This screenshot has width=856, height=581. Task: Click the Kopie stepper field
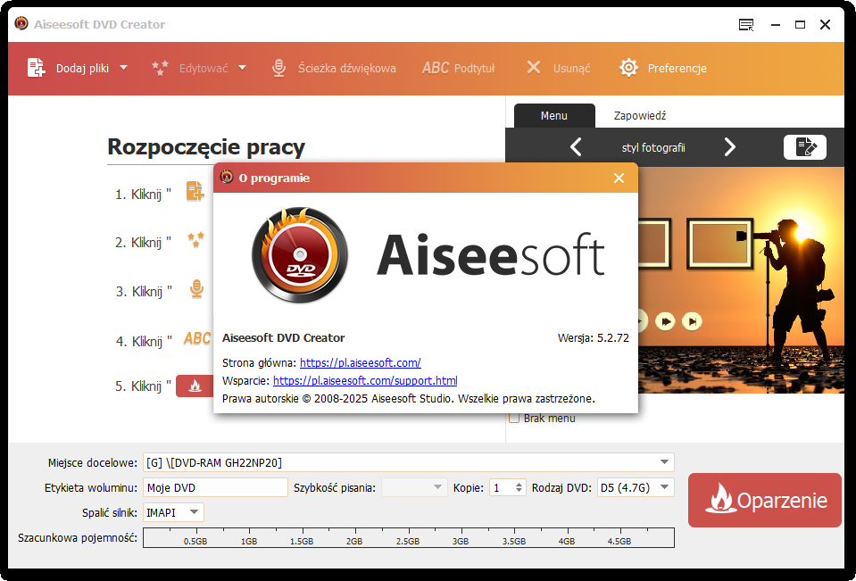pyautogui.click(x=507, y=487)
